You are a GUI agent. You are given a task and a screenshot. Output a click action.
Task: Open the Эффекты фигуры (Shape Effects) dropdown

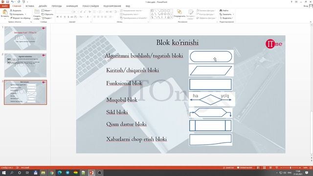(206, 18)
